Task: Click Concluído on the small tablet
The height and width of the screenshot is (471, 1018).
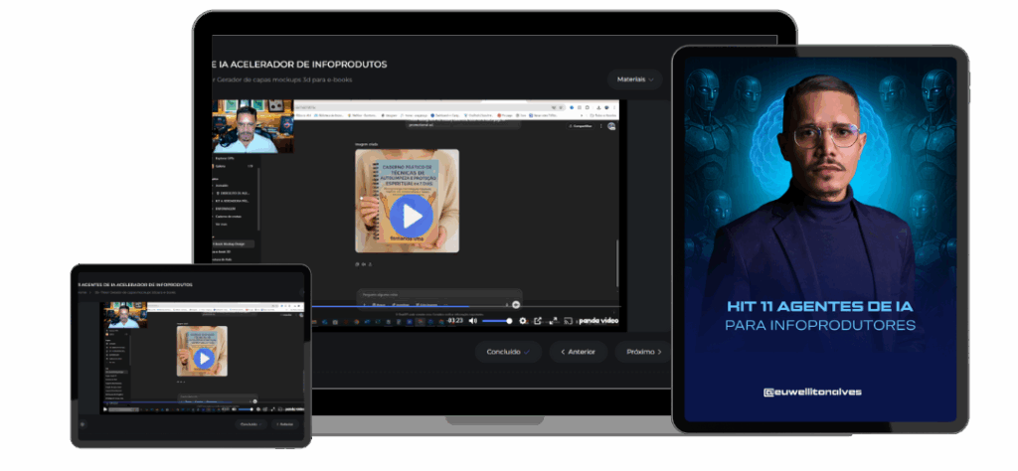Action: tap(251, 424)
